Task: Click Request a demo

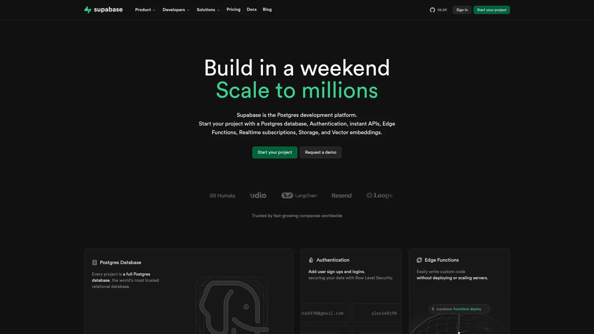Action: point(320,152)
